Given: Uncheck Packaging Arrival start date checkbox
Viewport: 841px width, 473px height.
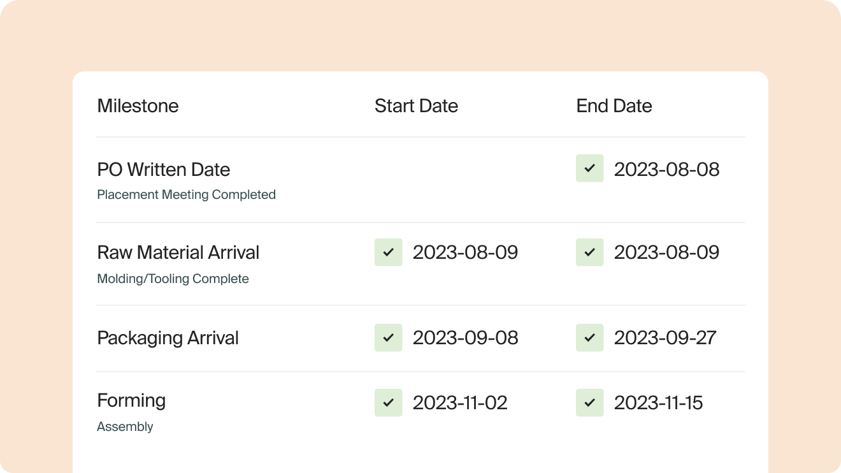Looking at the screenshot, I should (x=388, y=338).
